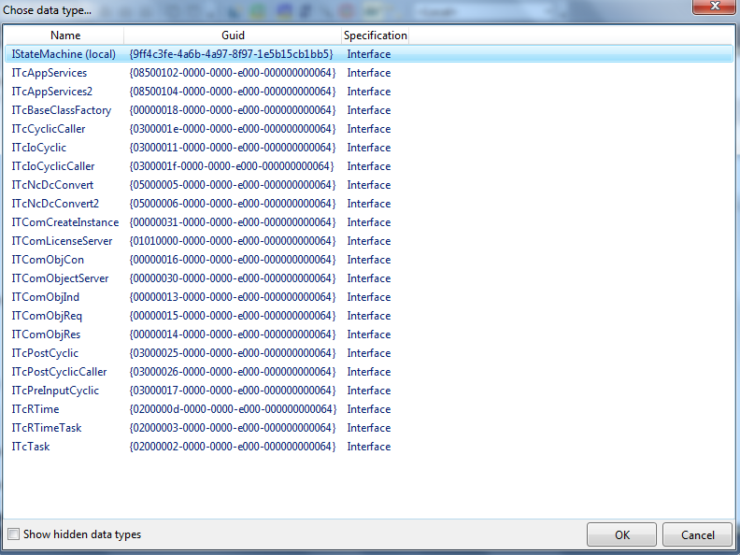Click Interface cell in ITComObjCon row
The height and width of the screenshot is (555, 740).
click(368, 260)
